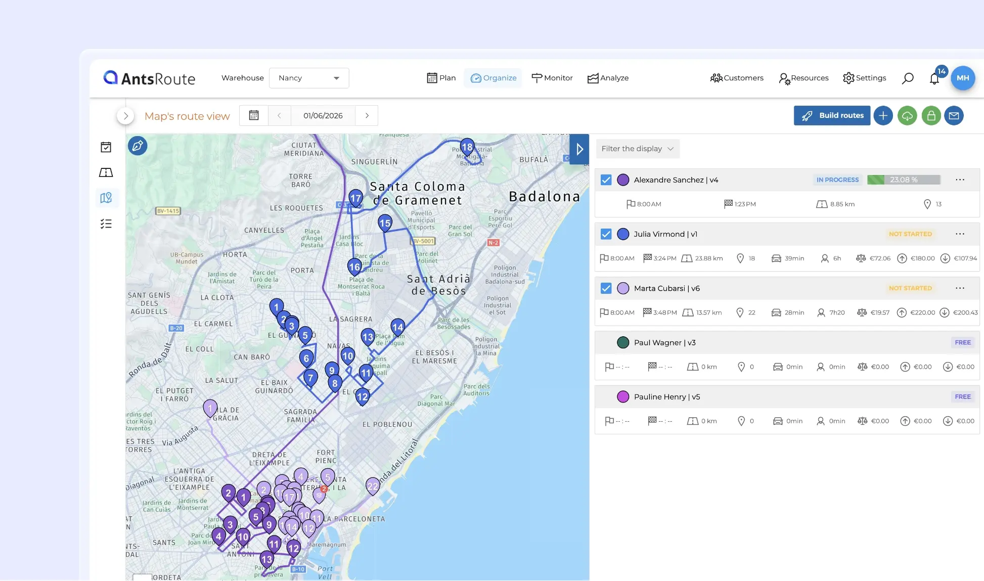
Task: Click the green lock routes icon
Action: 931,115
